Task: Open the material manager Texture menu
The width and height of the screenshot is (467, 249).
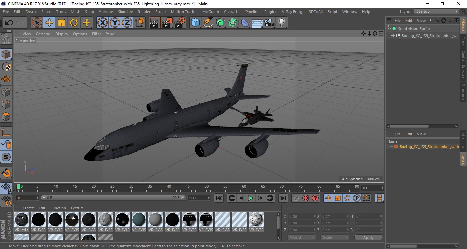Action: pos(77,208)
